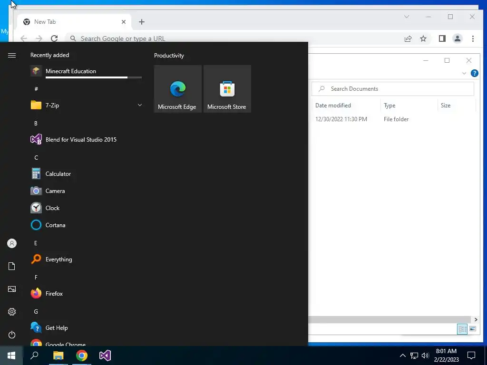Image resolution: width=487 pixels, height=365 pixels.
Task: Show hidden tray icons arrow
Action: coord(402,355)
